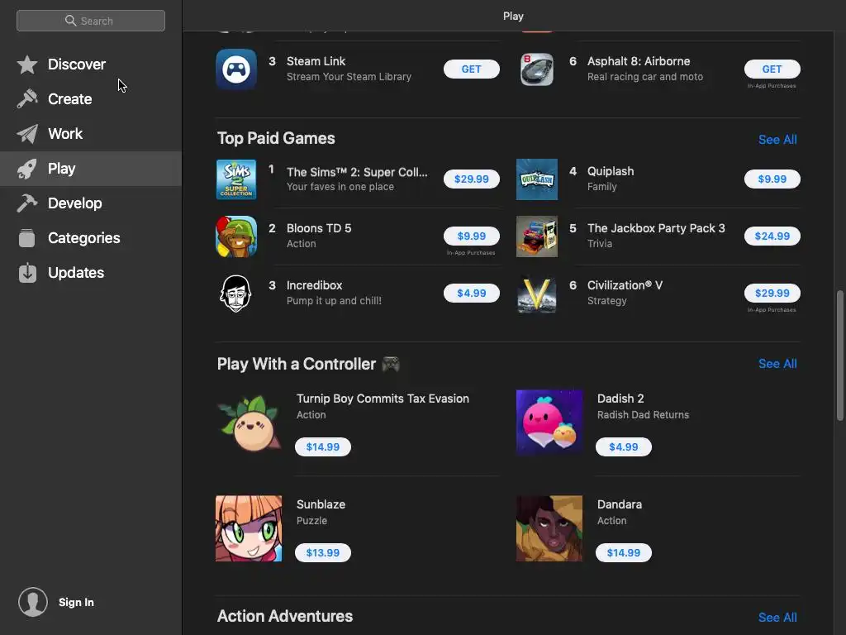Open the Bloons TD 5 app icon
The image size is (846, 635).
[x=236, y=236]
